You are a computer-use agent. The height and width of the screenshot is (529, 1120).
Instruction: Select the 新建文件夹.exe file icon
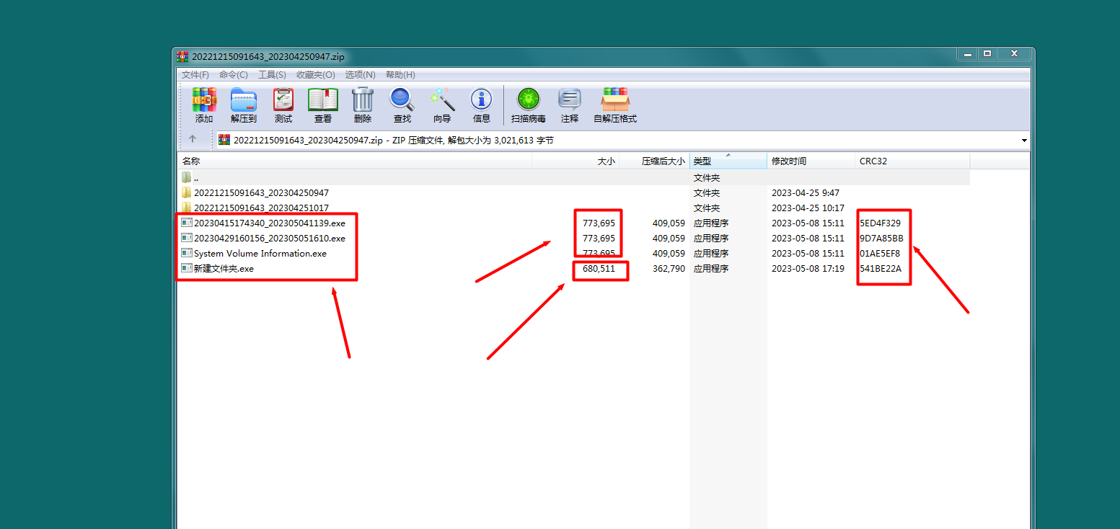[187, 268]
